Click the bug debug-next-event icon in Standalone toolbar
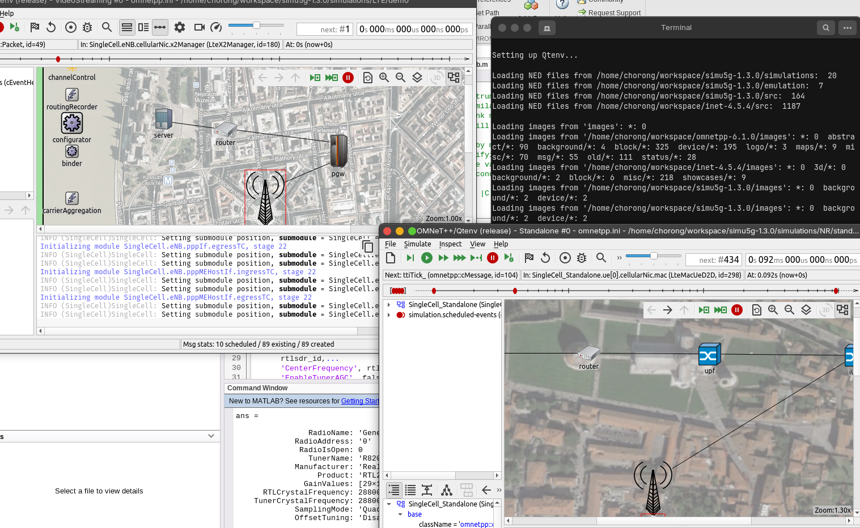This screenshot has width=860, height=528. pos(582,258)
